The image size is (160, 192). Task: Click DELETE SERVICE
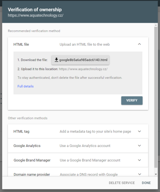coord(122,183)
